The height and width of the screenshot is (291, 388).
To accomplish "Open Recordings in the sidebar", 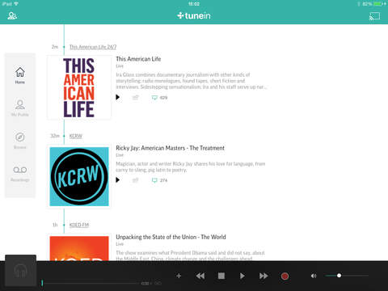I will point(20,174).
